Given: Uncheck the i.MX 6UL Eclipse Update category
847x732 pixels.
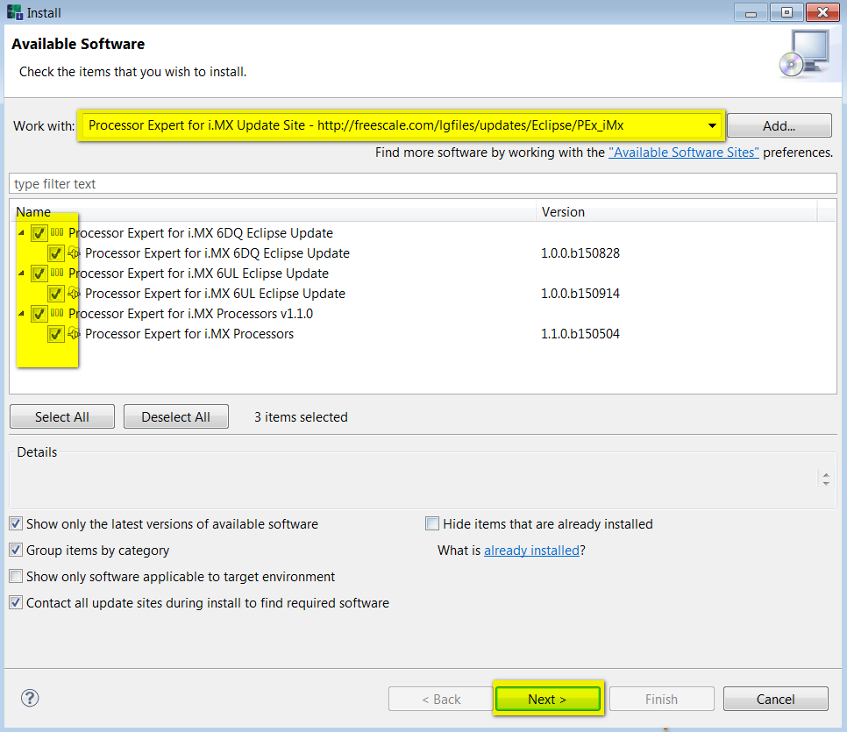Looking at the screenshot, I should pyautogui.click(x=39, y=274).
